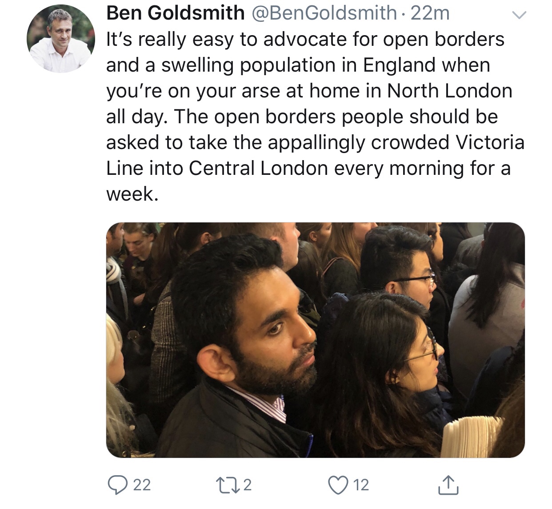Open Ben Goldsmith's profile picture
This screenshot has height=509, width=552.
coord(61,39)
